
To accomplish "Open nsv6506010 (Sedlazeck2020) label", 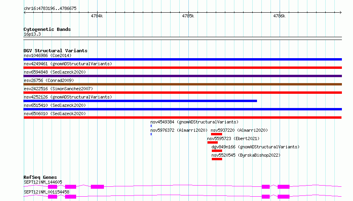I will pyautogui.click(x=55, y=114).
